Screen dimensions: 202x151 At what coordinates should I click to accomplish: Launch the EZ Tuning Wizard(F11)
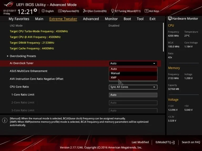click(126, 11)
